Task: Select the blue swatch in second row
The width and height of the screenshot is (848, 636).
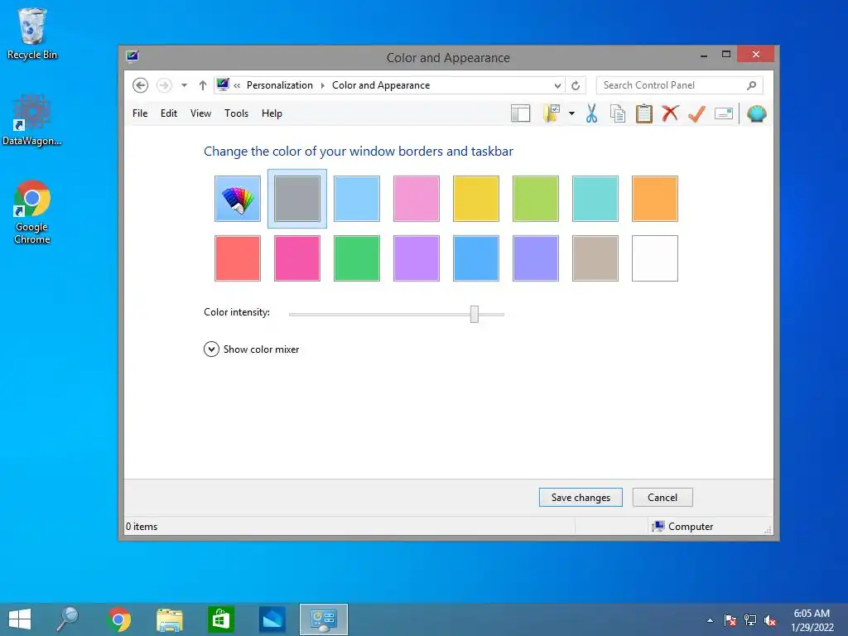Action: tap(476, 258)
